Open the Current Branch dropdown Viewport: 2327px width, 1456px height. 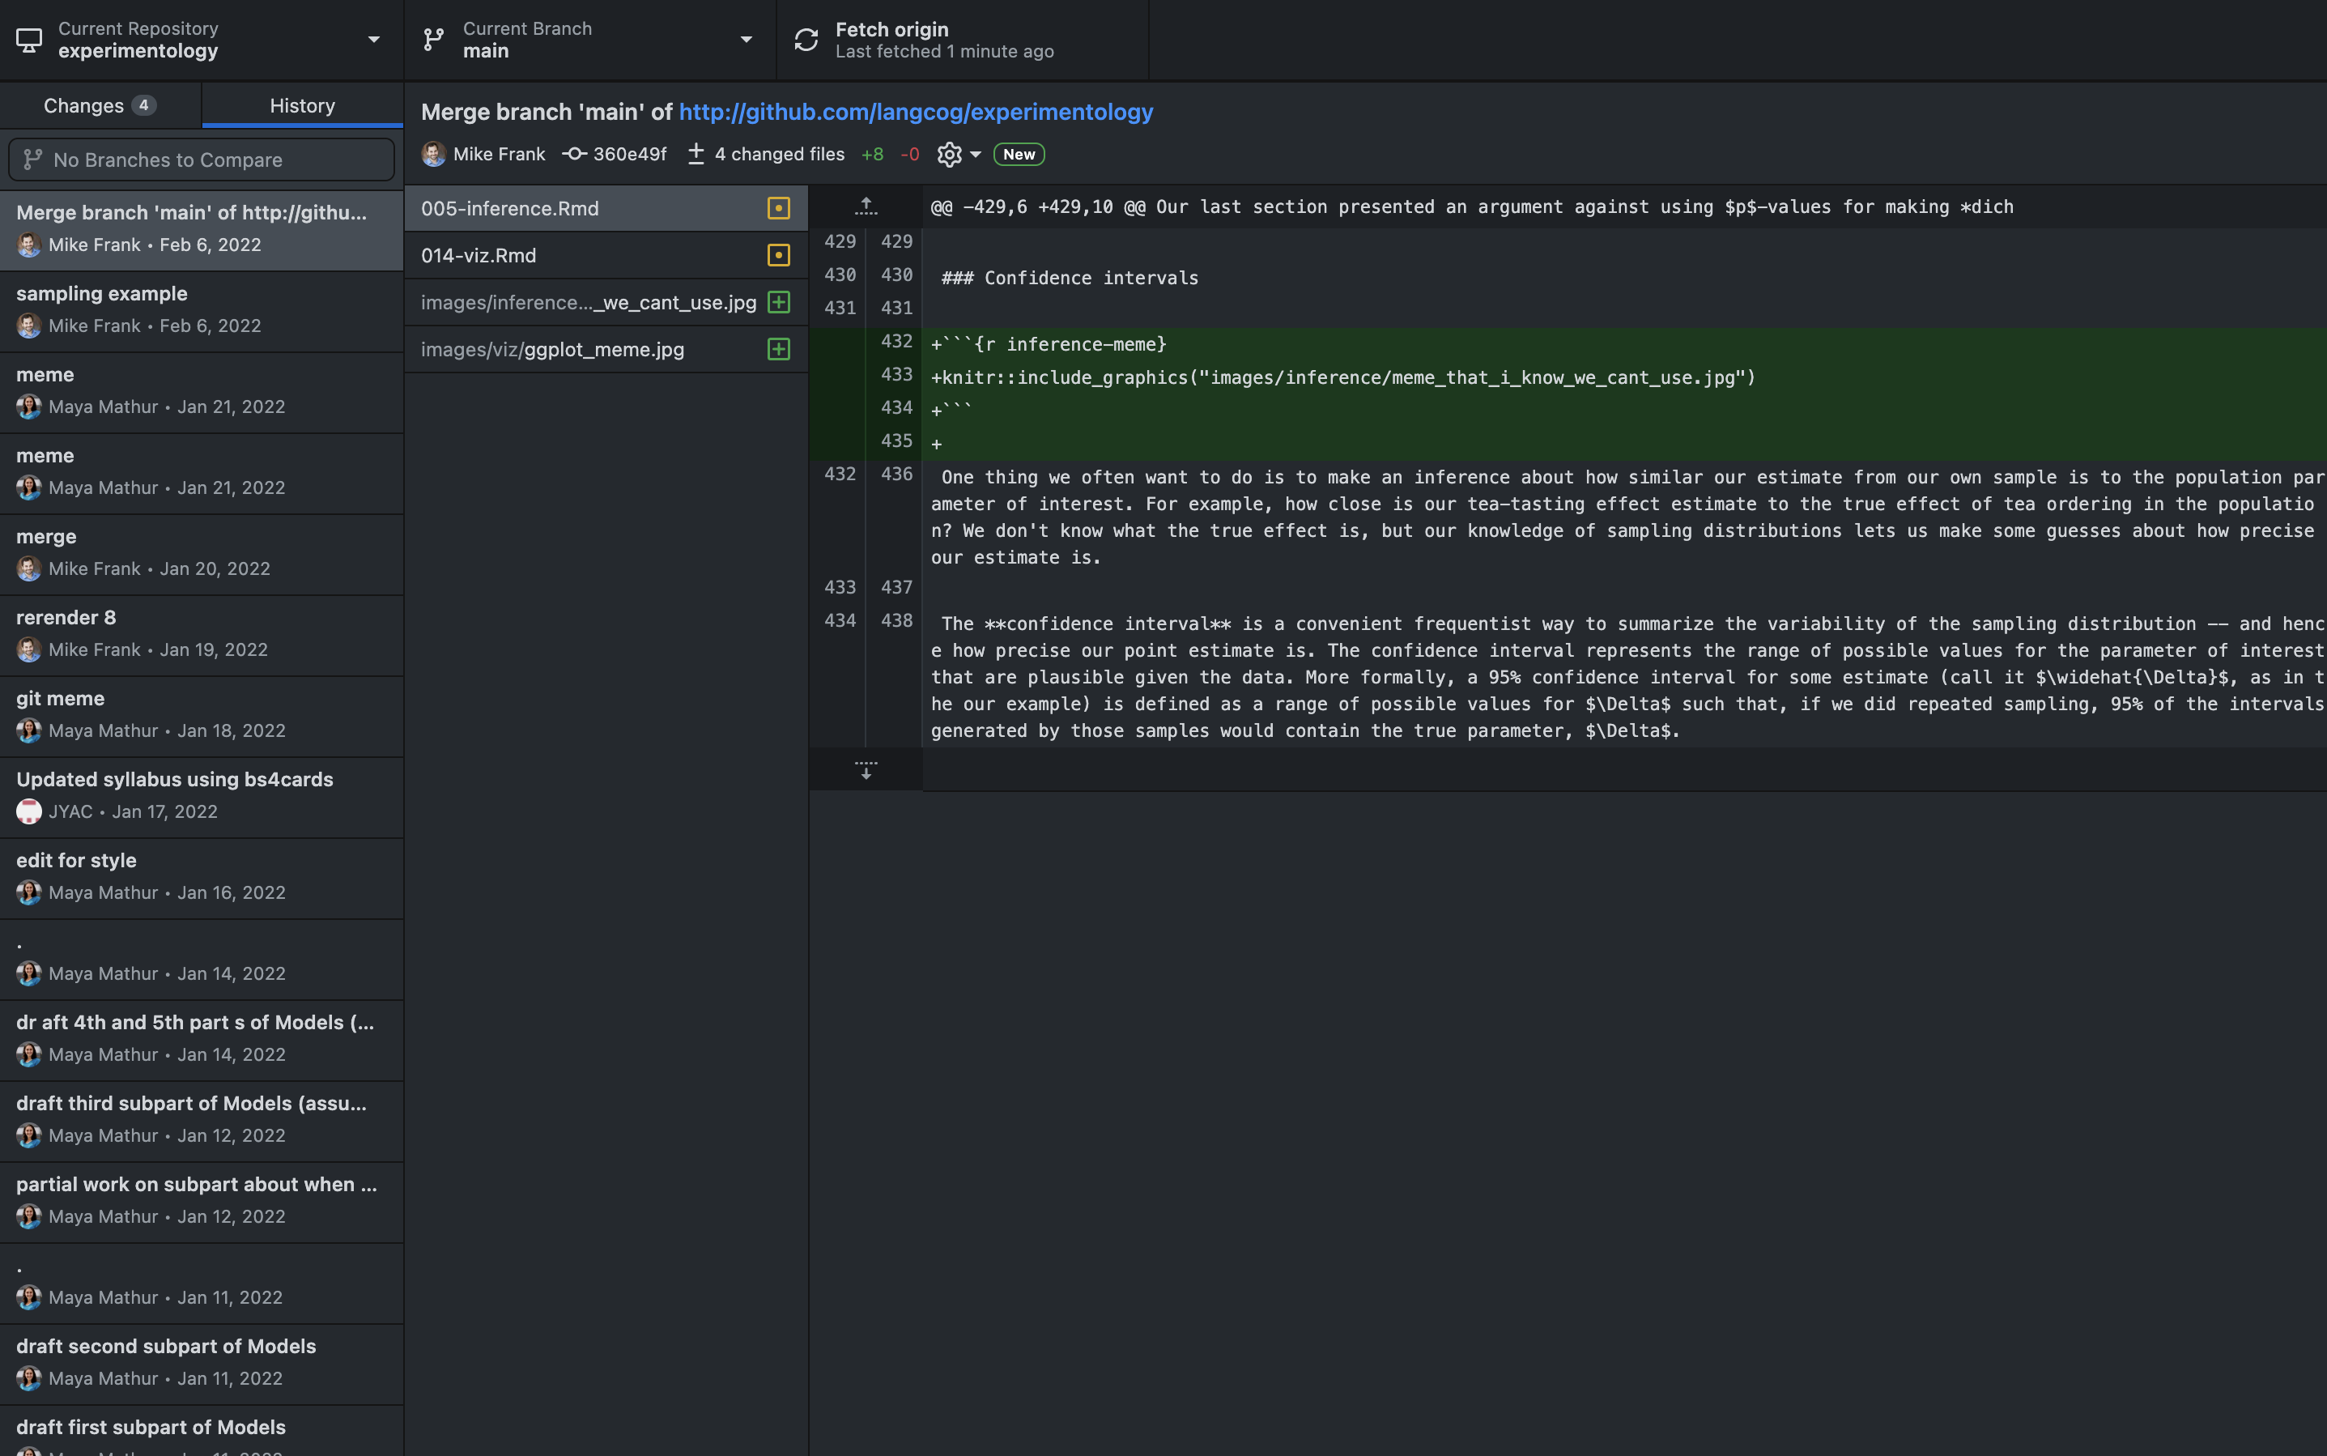589,40
